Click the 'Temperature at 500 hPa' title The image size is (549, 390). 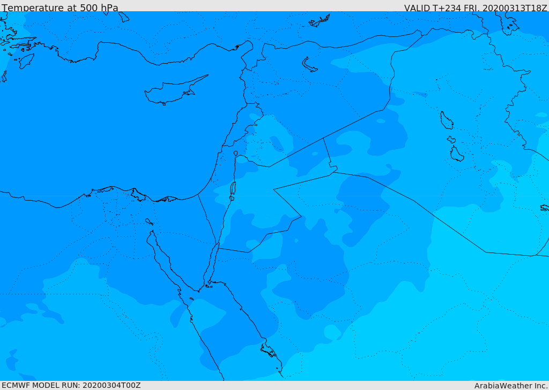60,7
